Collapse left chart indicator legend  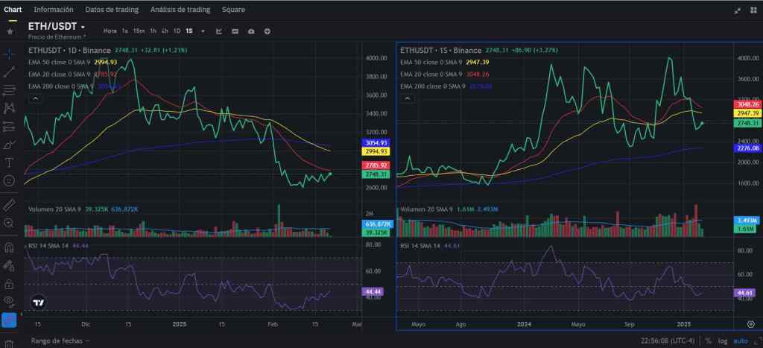36,98
